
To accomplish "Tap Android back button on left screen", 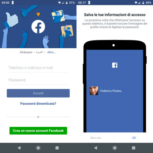I will tap(19, 148).
